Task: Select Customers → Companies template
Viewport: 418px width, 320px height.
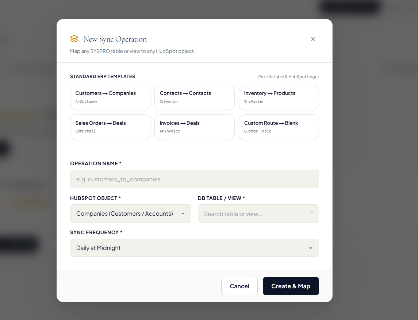Action: pyautogui.click(x=110, y=97)
